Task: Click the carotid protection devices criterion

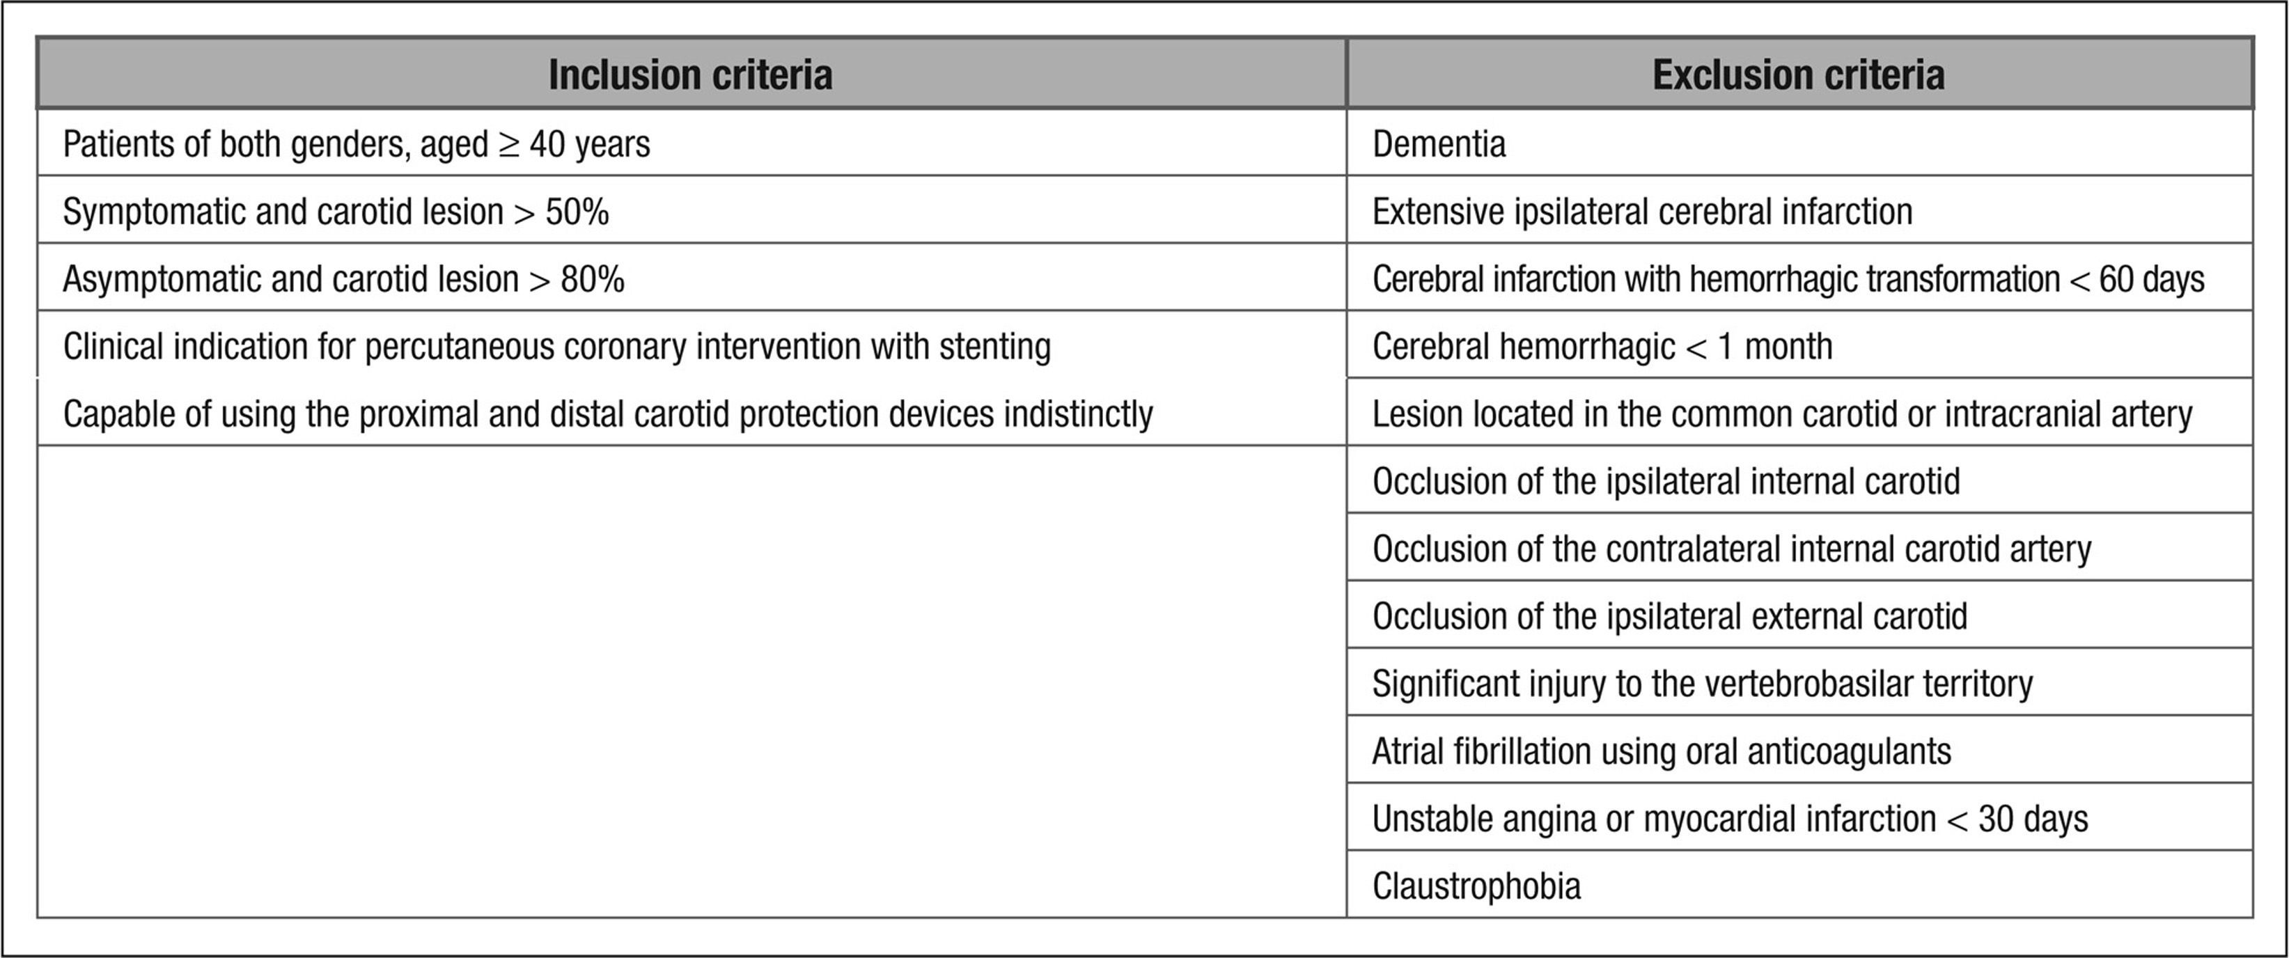Action: [608, 414]
